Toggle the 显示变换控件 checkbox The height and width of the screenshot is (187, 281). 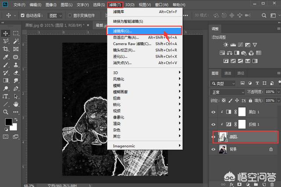tap(64, 15)
